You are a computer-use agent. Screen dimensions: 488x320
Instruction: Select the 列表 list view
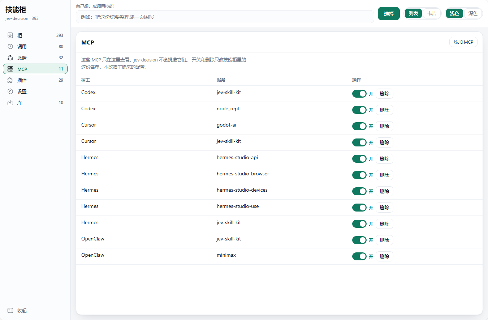[414, 13]
